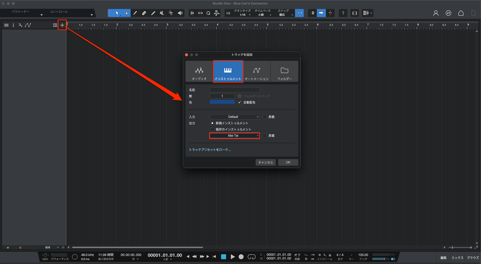Open the question mark help icon
The height and width of the screenshot is (264, 481).
(343, 13)
